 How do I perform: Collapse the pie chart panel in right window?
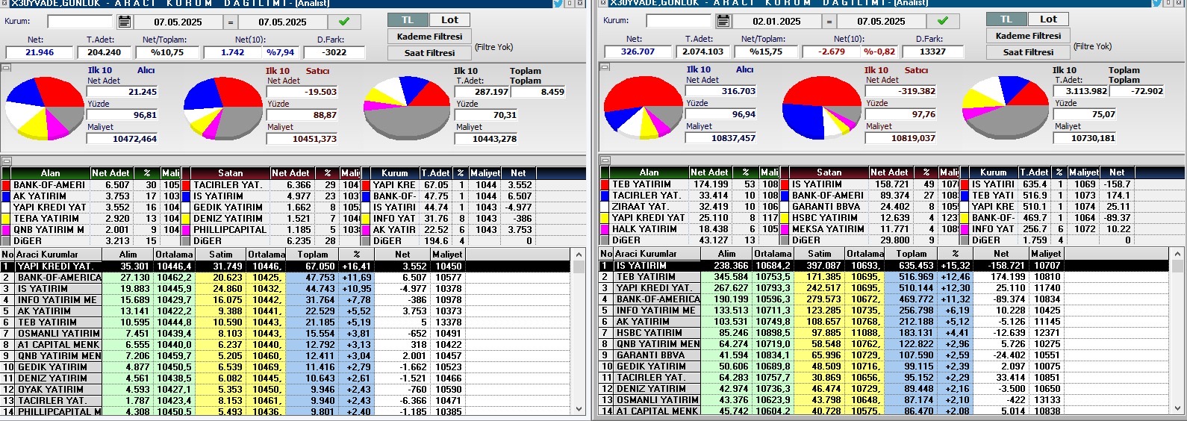(603, 67)
